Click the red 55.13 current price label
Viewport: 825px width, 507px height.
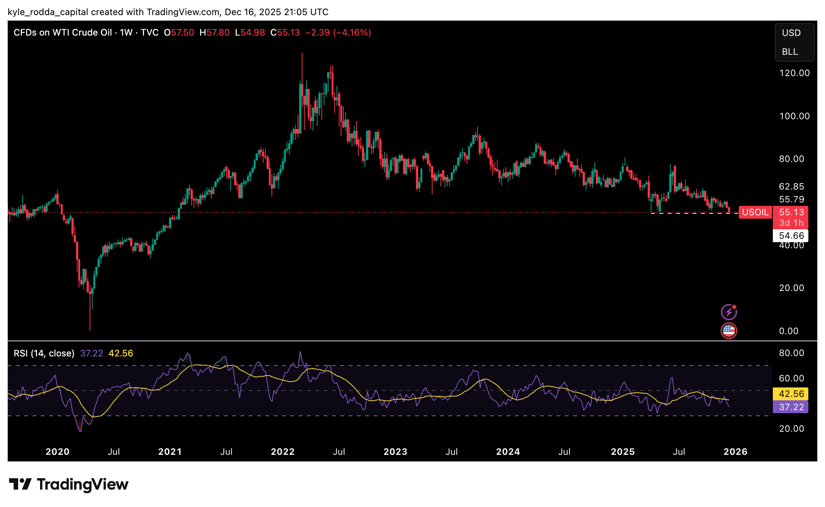[791, 212]
